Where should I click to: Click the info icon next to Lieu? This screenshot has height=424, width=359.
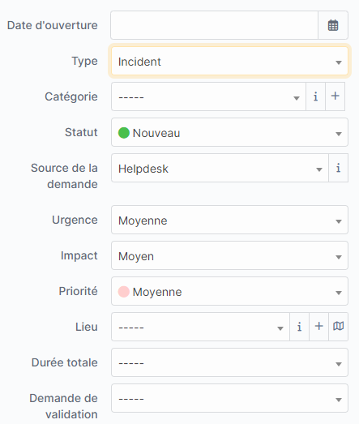coord(299,327)
